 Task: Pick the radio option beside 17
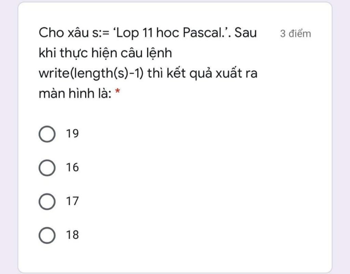(47, 201)
